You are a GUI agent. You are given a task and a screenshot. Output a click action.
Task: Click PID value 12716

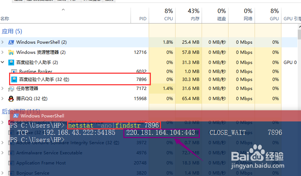click(140, 52)
